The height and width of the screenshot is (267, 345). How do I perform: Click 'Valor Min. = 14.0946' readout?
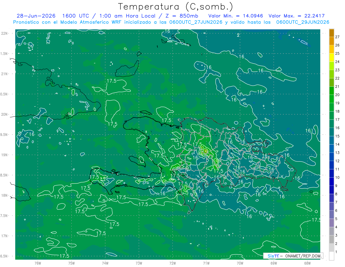coord(236,16)
